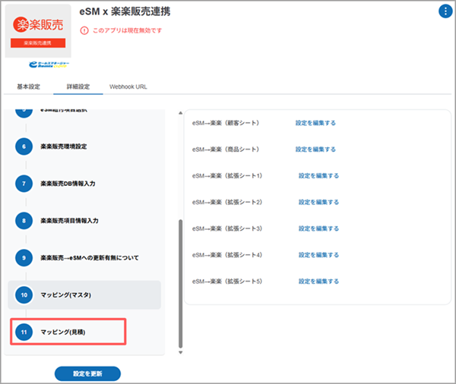Click the step 6 circle icon

tap(24, 146)
